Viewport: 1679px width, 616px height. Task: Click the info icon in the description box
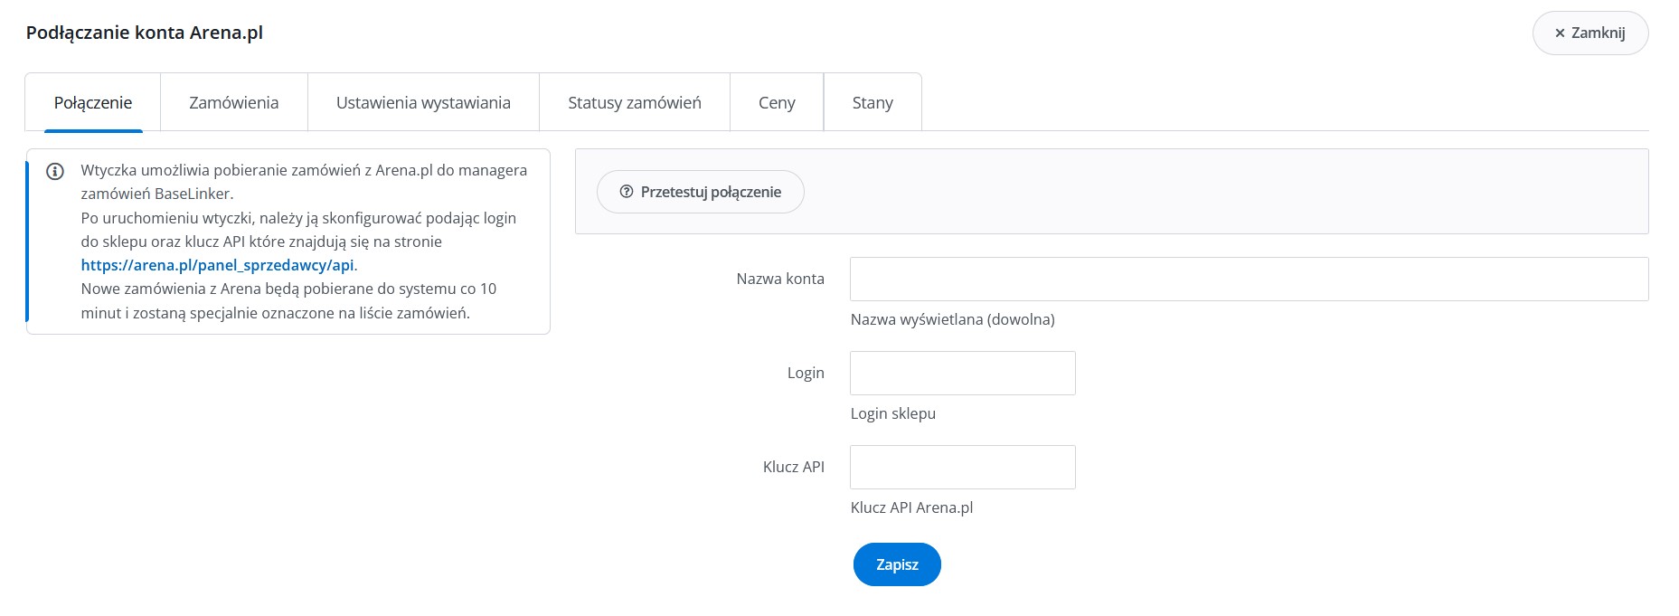pos(55,171)
